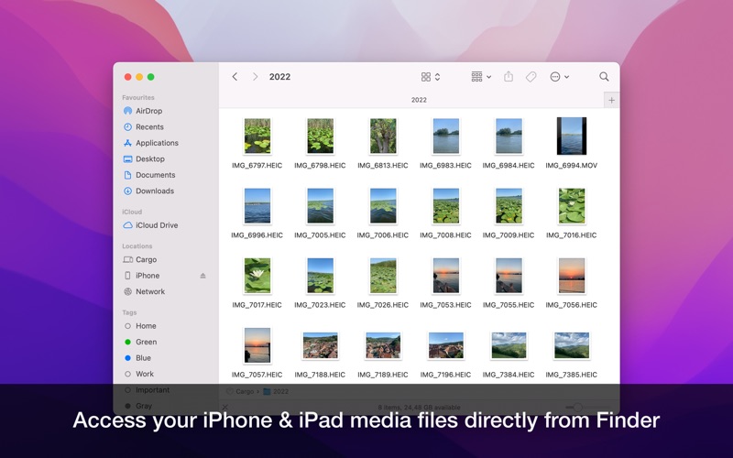Open iCloud Drive in the sidebar
Screen dimensions: 733x458
tap(157, 225)
